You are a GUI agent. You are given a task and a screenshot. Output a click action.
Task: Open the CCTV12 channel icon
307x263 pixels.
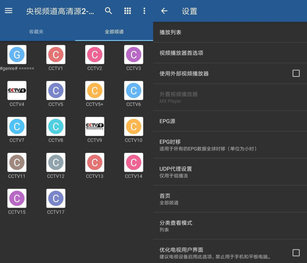pyautogui.click(x=56, y=162)
